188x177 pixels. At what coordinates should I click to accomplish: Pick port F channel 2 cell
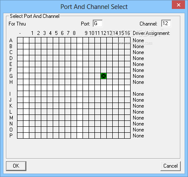click(x=38, y=70)
